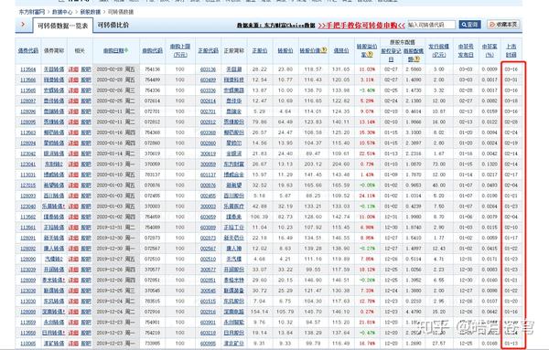Viewport: 549px width, 350px height.
Task: Go to 新股数据 in the breadcrumb
Action: pyautogui.click(x=91, y=12)
